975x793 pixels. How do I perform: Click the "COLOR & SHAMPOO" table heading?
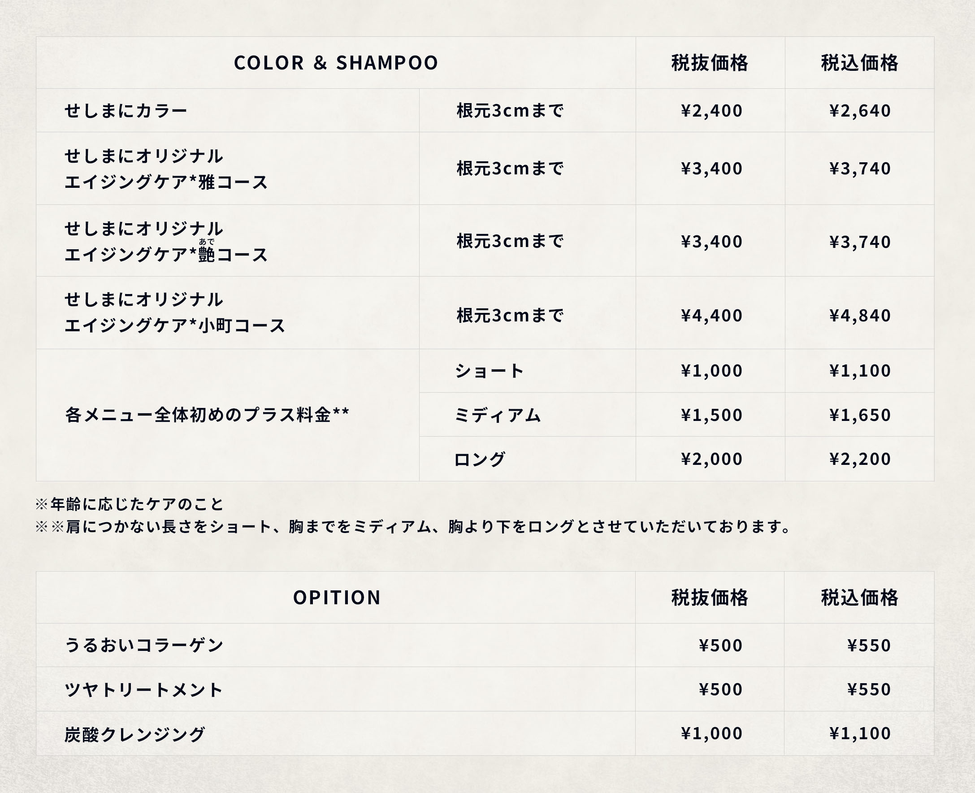coord(336,63)
